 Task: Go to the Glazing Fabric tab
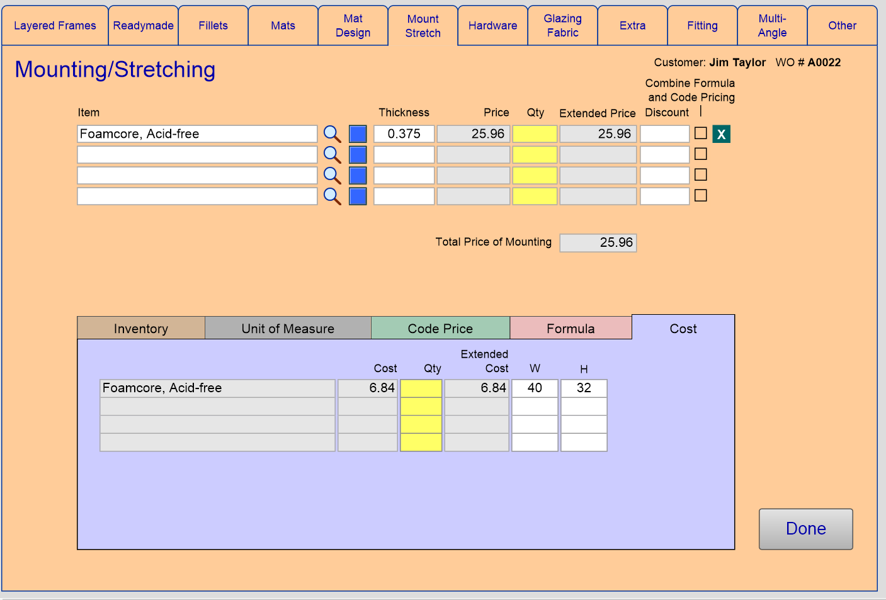(x=562, y=26)
